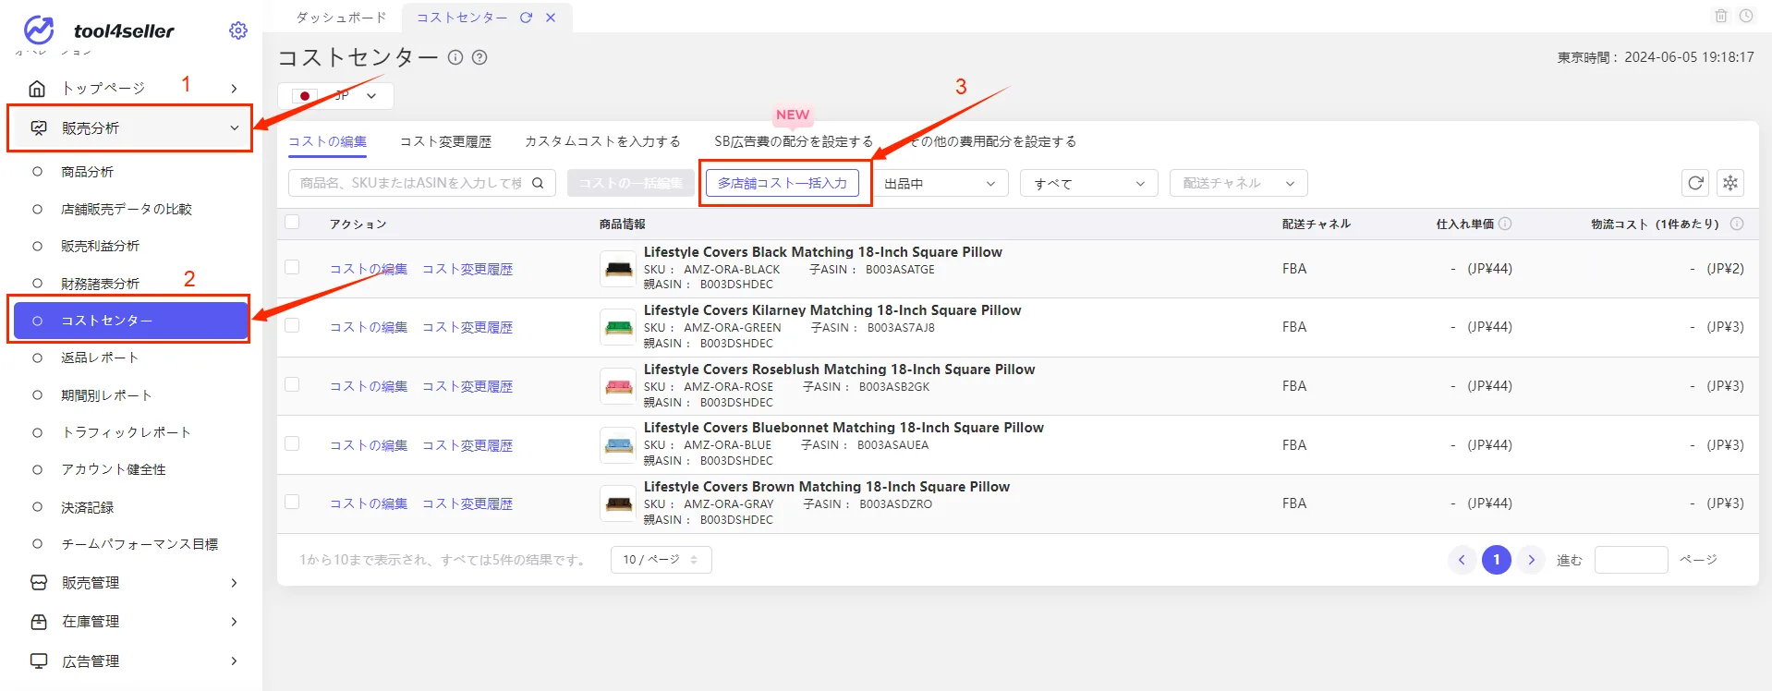Image resolution: width=1772 pixels, height=691 pixels.
Task: Click the コストの一括編集 button
Action: coord(631,183)
